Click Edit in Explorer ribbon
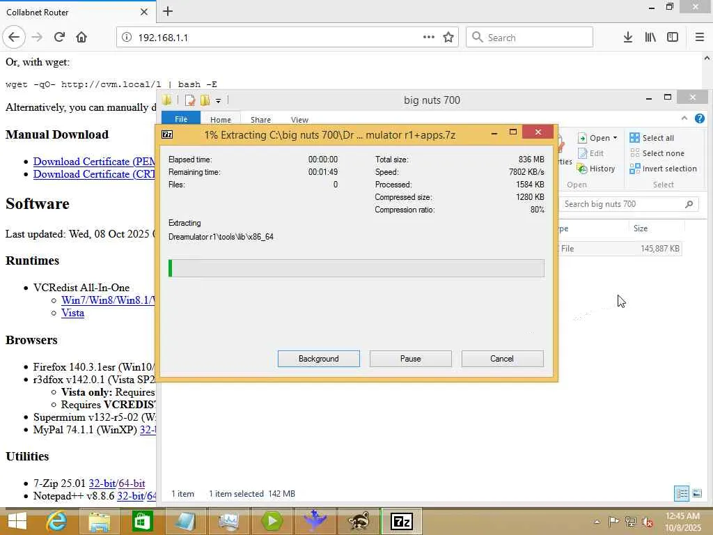Screen dimensions: 713x535 (590, 153)
